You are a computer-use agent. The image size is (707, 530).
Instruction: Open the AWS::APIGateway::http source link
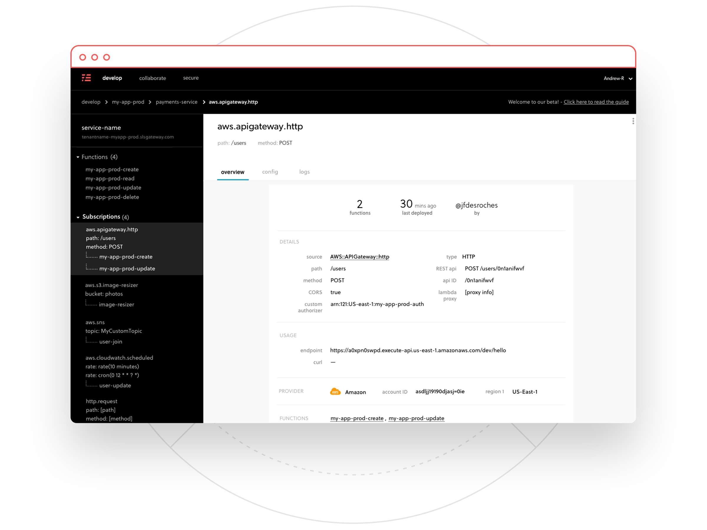[x=359, y=256]
